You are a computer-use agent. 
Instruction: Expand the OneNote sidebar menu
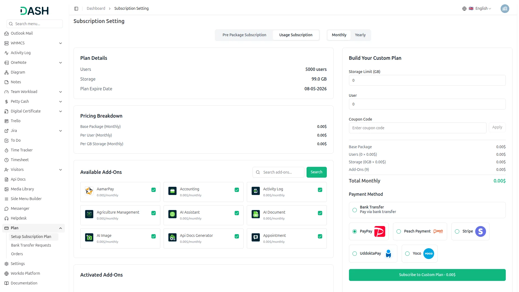(34, 63)
